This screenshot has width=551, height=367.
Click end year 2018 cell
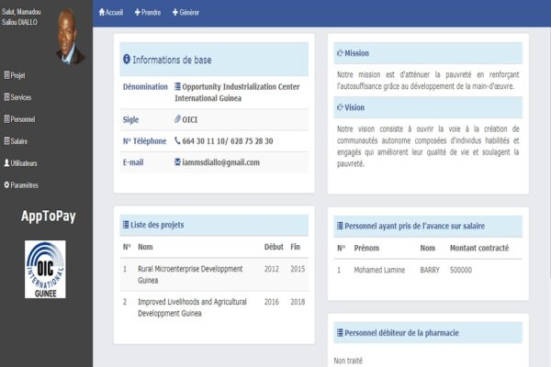(x=298, y=302)
